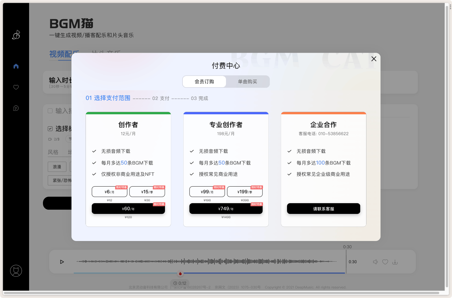This screenshot has width=452, height=298.
Task: Open the home icon in sidebar
Action: click(16, 66)
